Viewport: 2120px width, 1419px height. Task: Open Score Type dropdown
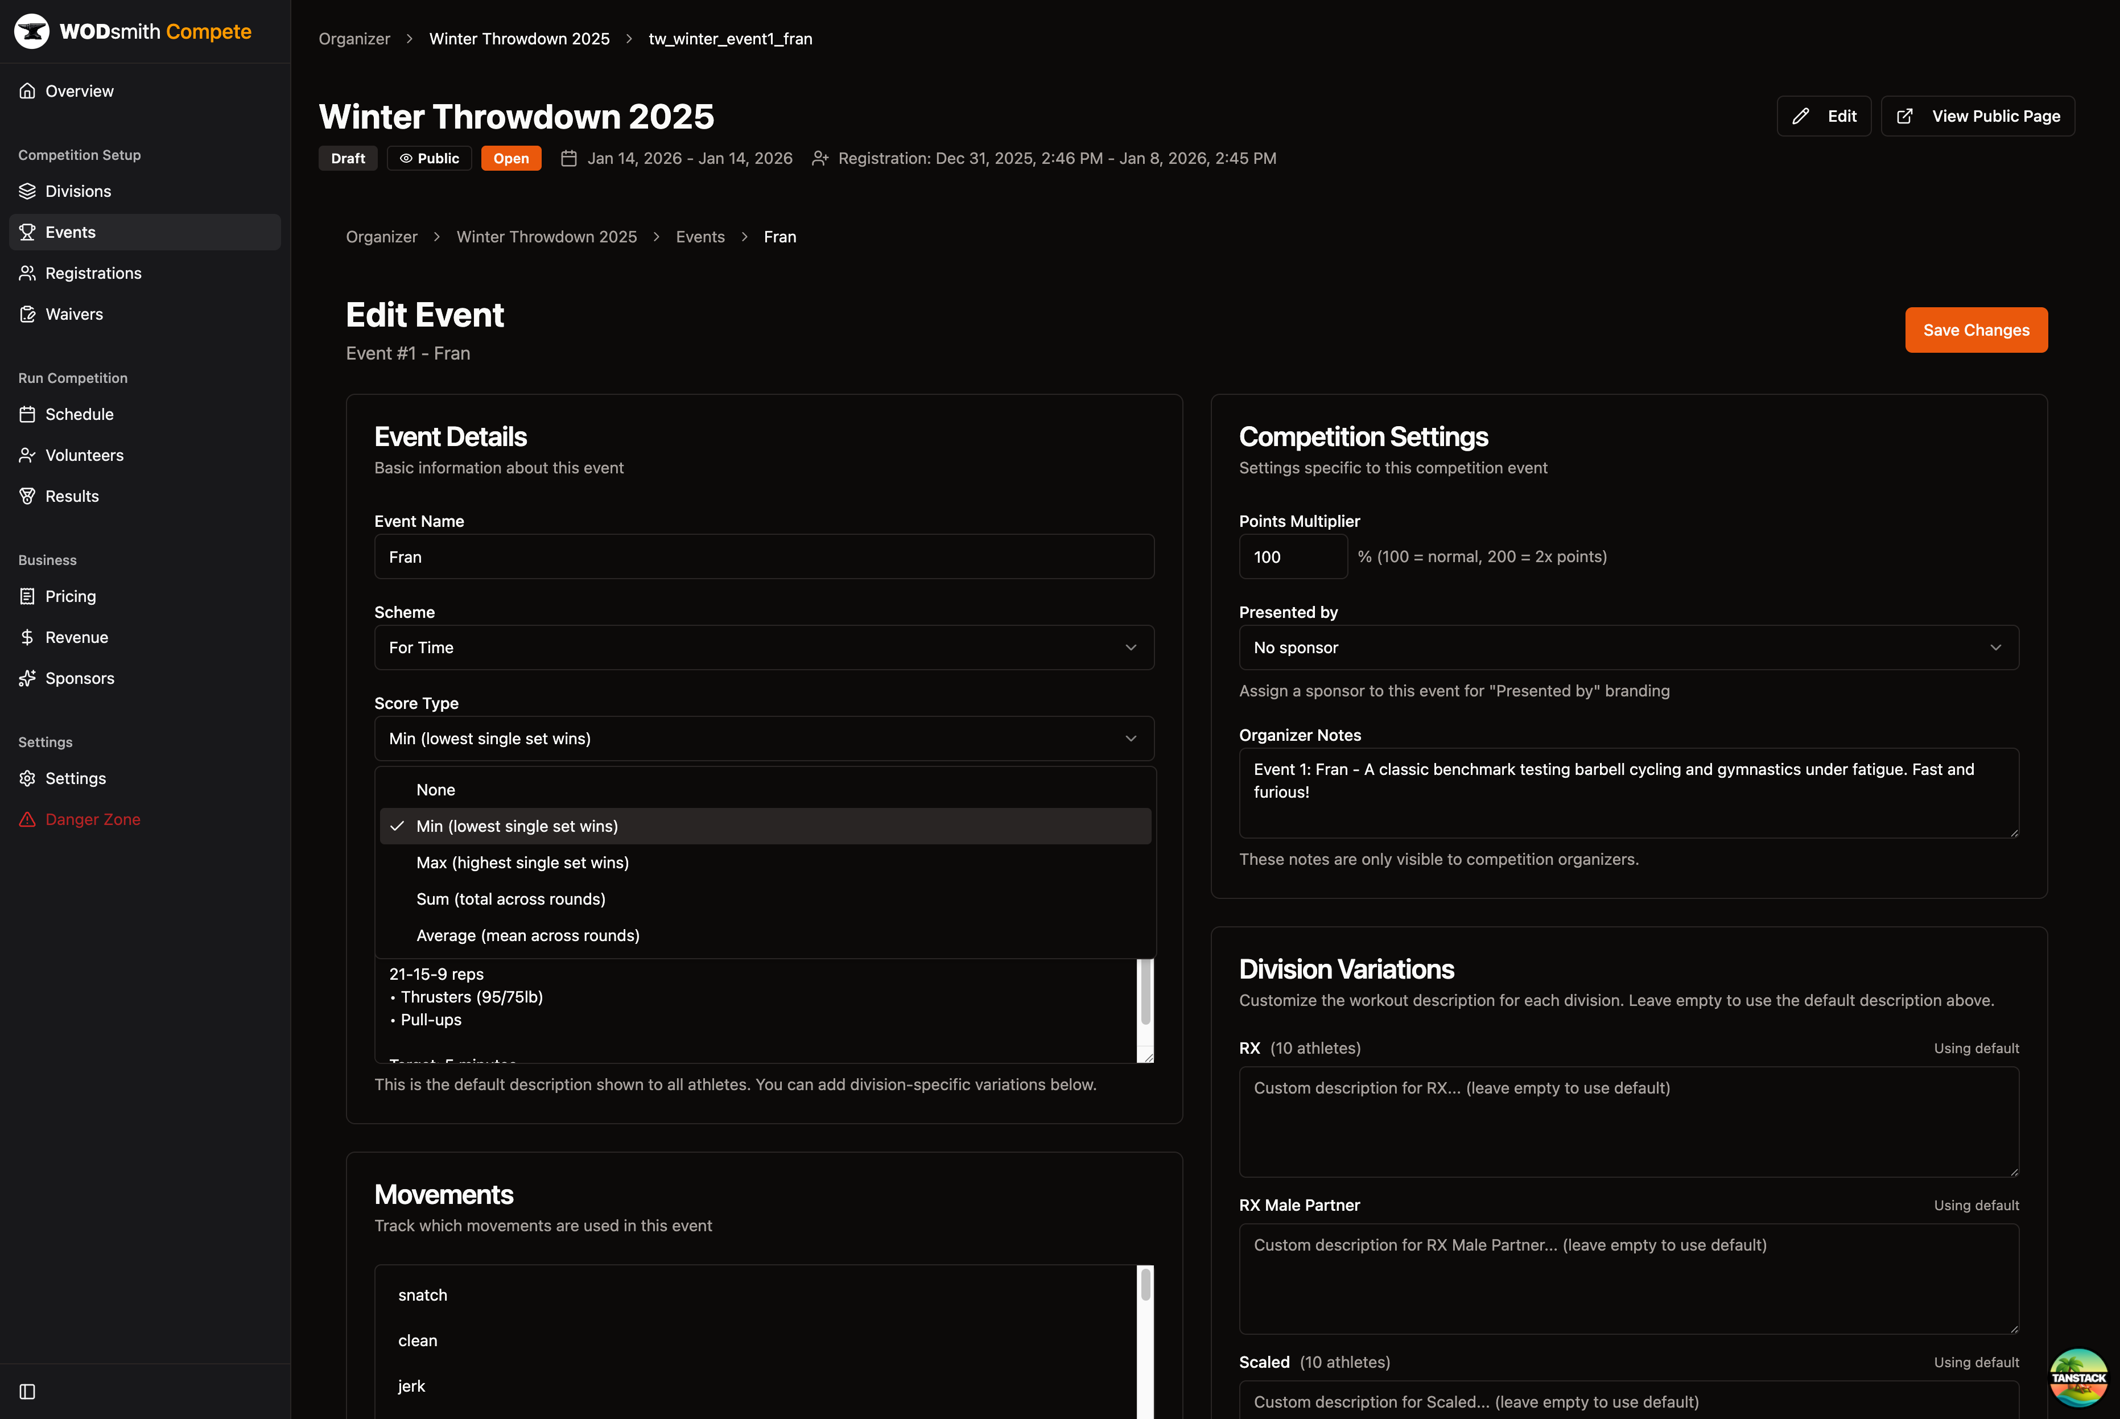764,739
